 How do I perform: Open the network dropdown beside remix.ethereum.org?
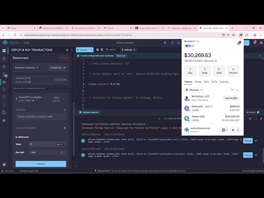click(224, 130)
